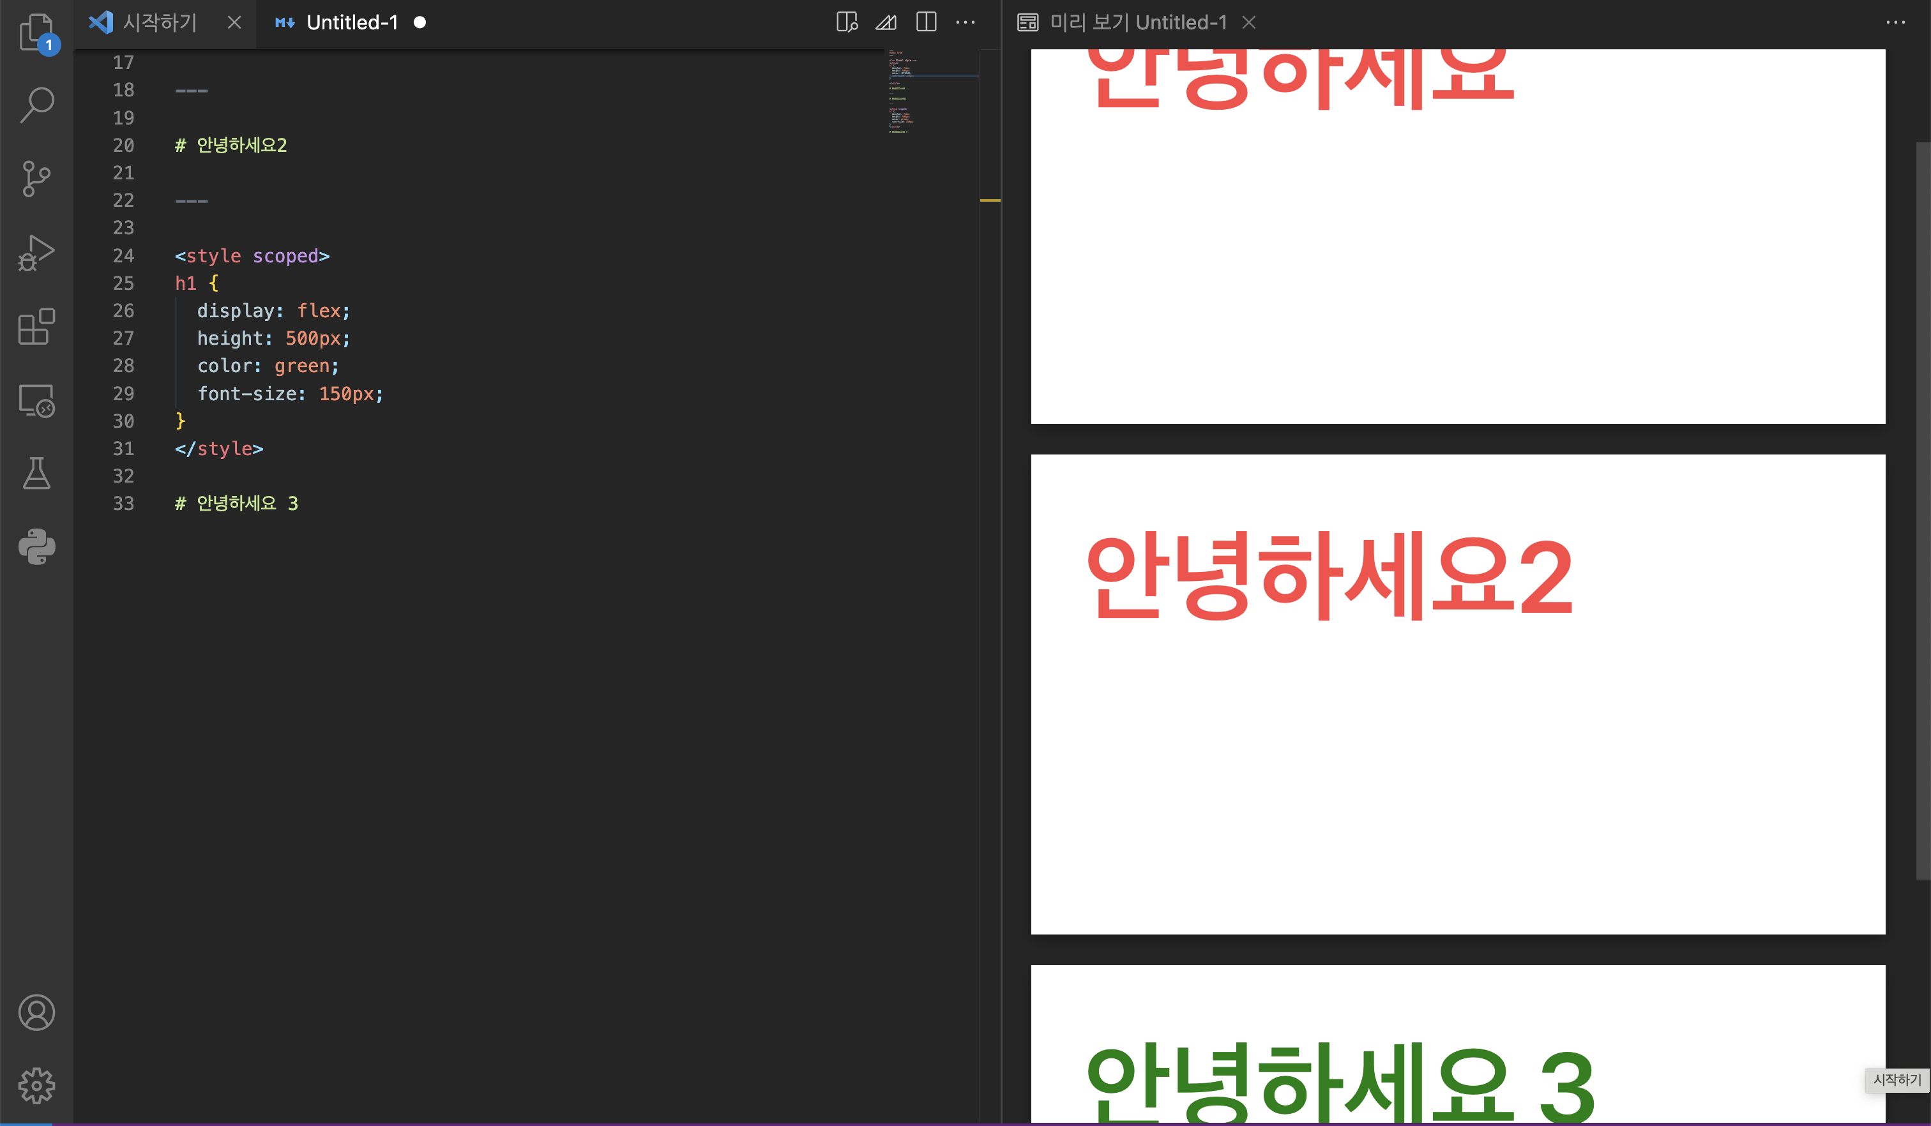The height and width of the screenshot is (1126, 1931).
Task: Open editor more actions menu
Action: point(965,22)
